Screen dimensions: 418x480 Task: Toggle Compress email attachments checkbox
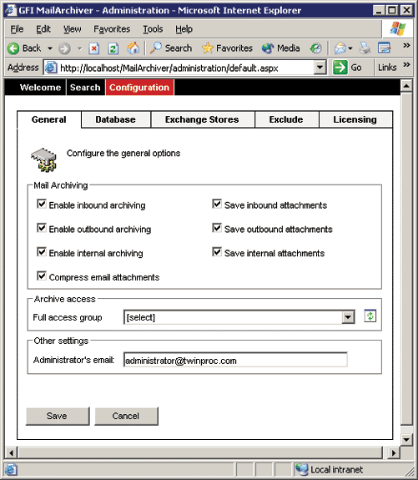click(42, 275)
